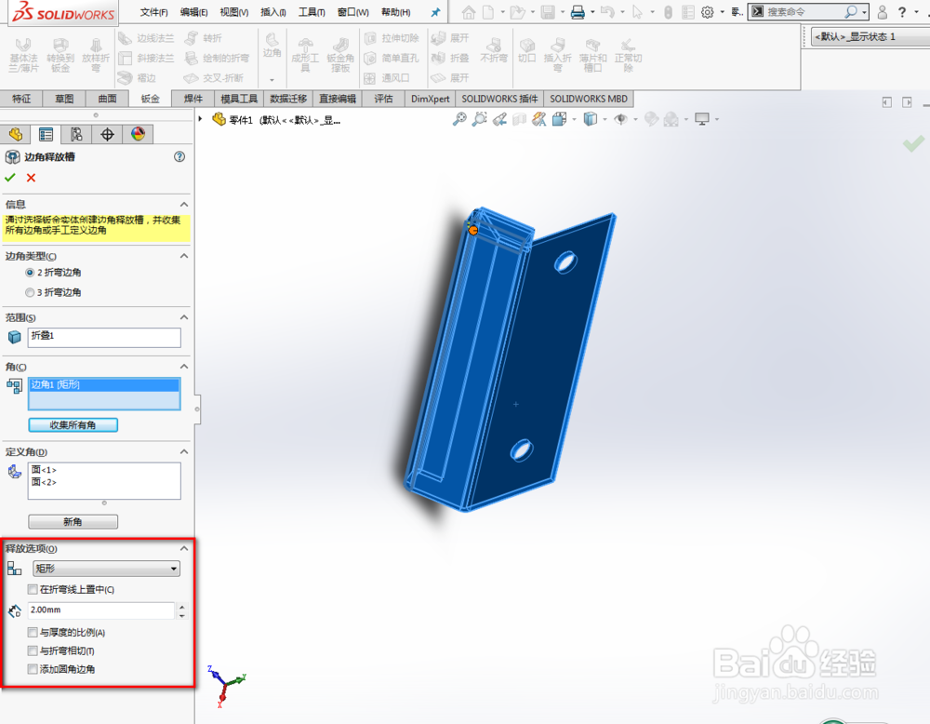The height and width of the screenshot is (724, 930).
Task: Select 面<1> in define corner list
Action: coord(44,469)
